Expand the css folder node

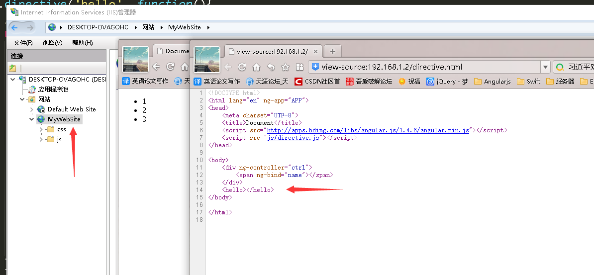[41, 129]
